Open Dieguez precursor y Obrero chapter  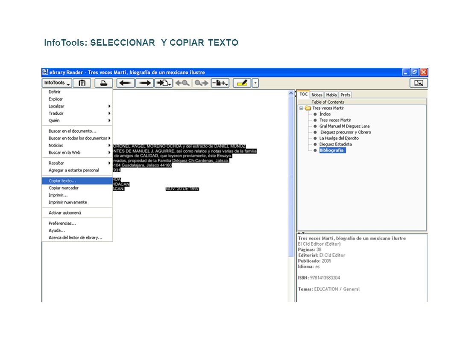tap(346, 132)
